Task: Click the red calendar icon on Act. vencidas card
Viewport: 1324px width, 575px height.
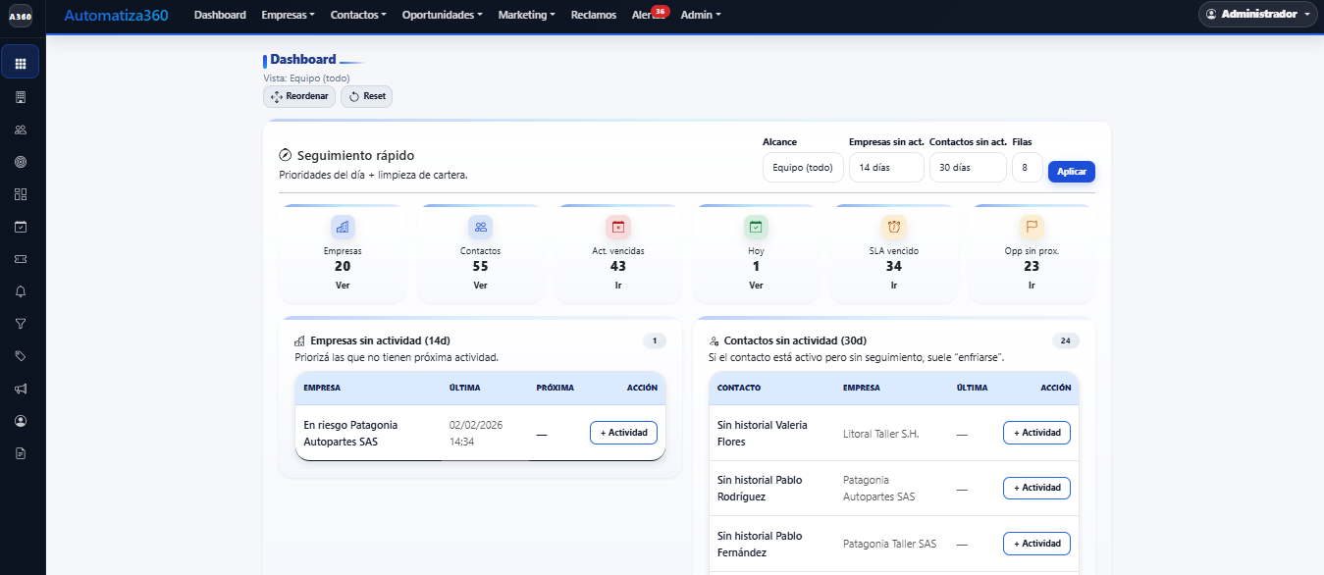Action: click(x=618, y=226)
